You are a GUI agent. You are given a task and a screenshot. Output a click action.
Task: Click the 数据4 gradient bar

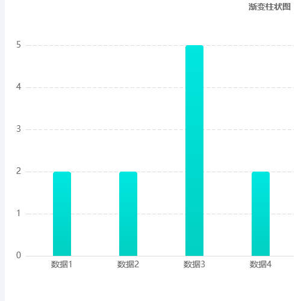261,214
